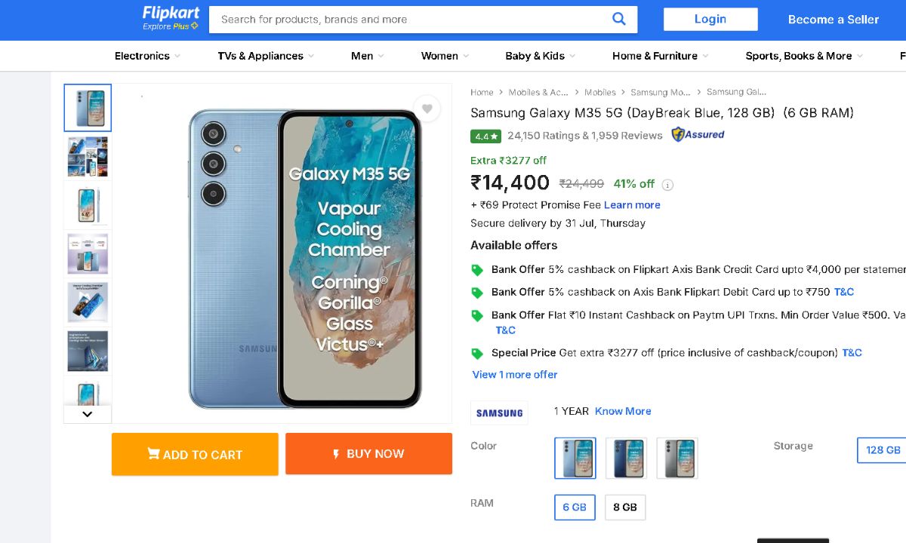Select 8 GB RAM option
Image resolution: width=906 pixels, height=543 pixels.
click(x=625, y=508)
